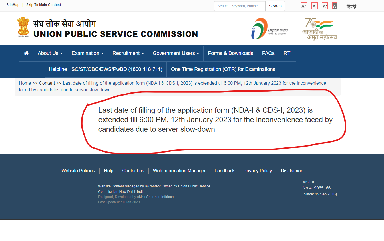This screenshot has height=241, width=384.
Task: Click the search keyword input field
Action: click(240, 6)
